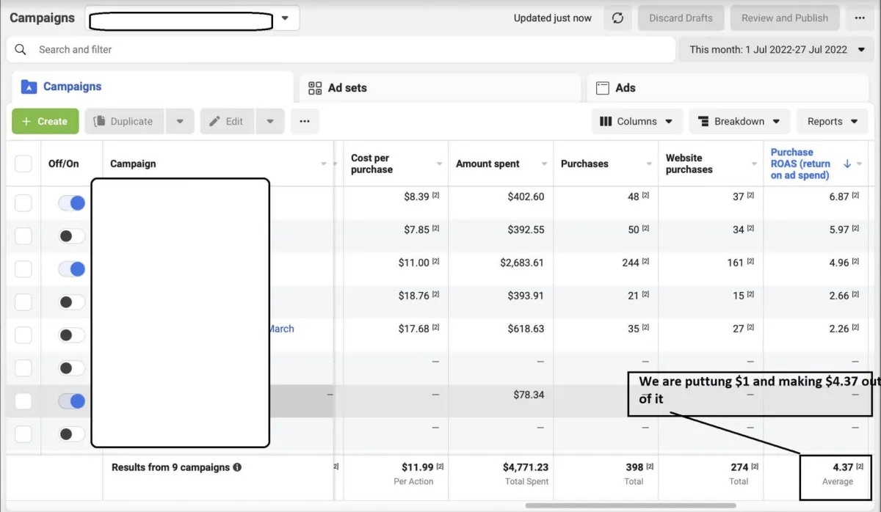Viewport: 881px width, 512px height.
Task: Click into the Search and filter field
Action: [x=341, y=49]
